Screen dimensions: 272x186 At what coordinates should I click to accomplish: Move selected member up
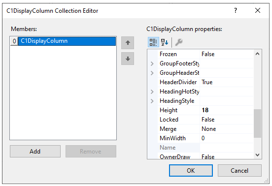click(128, 43)
